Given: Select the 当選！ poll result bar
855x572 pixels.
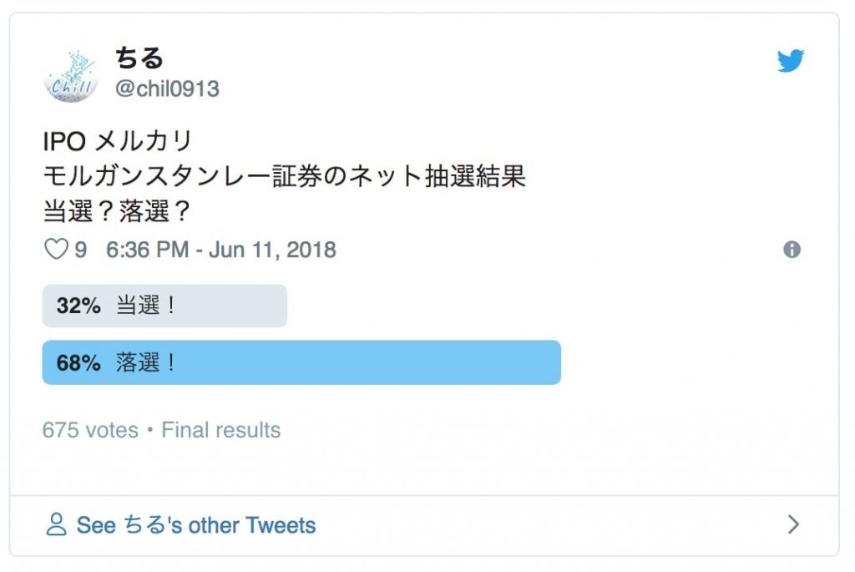Looking at the screenshot, I should coord(164,306).
